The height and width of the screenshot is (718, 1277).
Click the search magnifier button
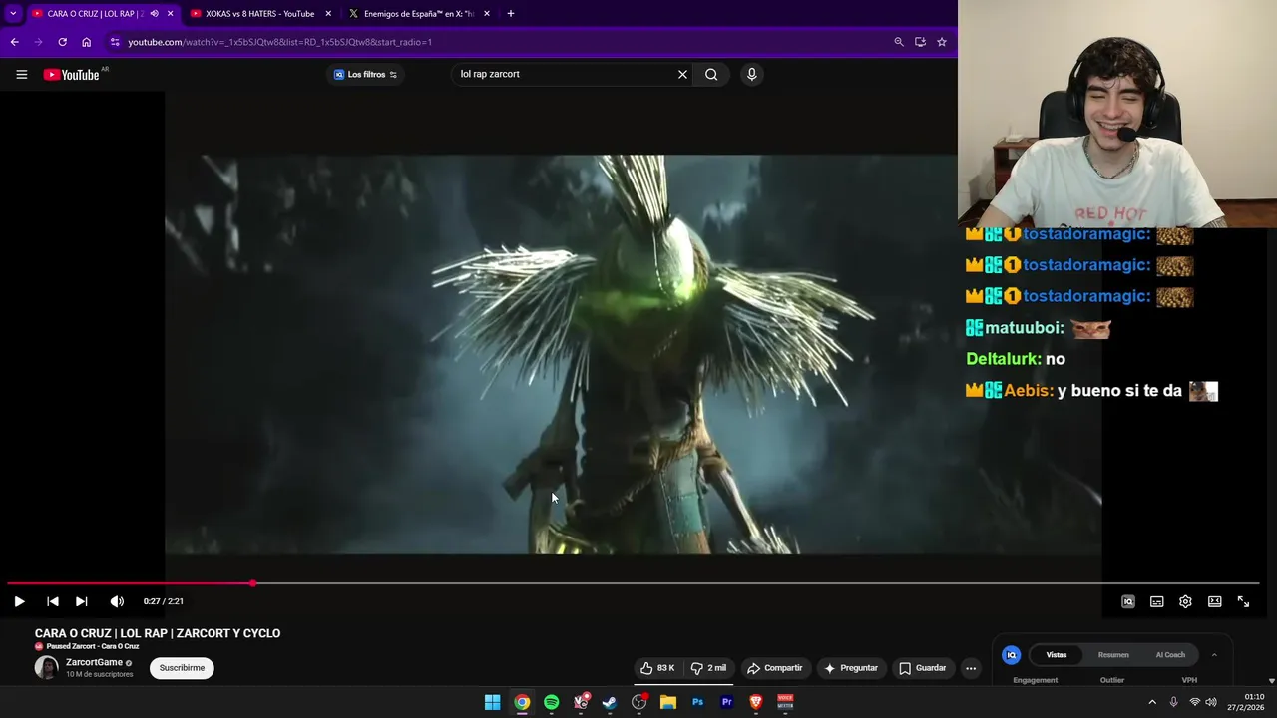coord(711,74)
